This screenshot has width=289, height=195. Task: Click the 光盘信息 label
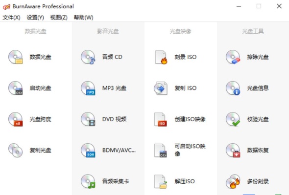258,88
